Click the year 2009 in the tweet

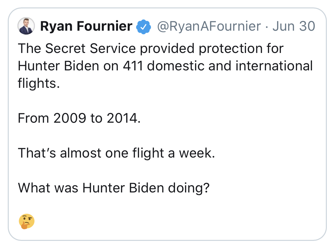(70, 118)
